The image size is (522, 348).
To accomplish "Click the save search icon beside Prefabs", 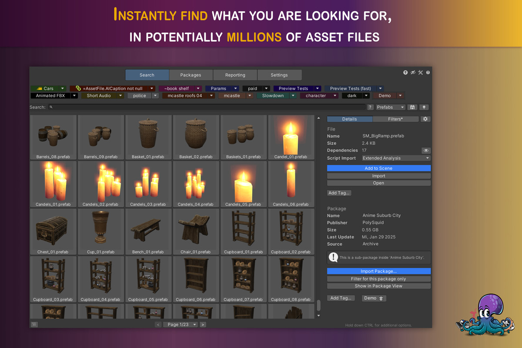I will point(412,107).
